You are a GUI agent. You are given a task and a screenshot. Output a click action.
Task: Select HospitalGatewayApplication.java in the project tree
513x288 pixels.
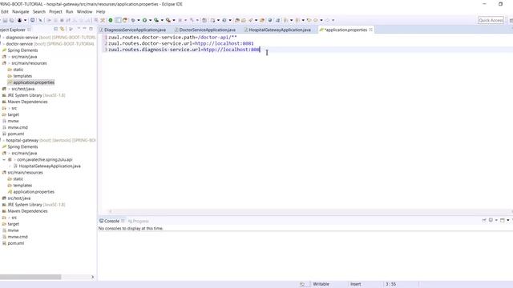click(x=50, y=166)
